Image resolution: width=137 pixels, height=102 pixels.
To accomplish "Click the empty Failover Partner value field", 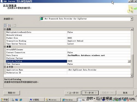I will pos(99,58).
